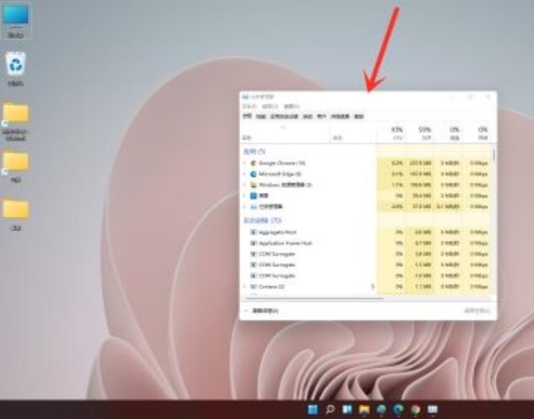
Task: Click the AggregatorHost process icon
Action: point(253,232)
